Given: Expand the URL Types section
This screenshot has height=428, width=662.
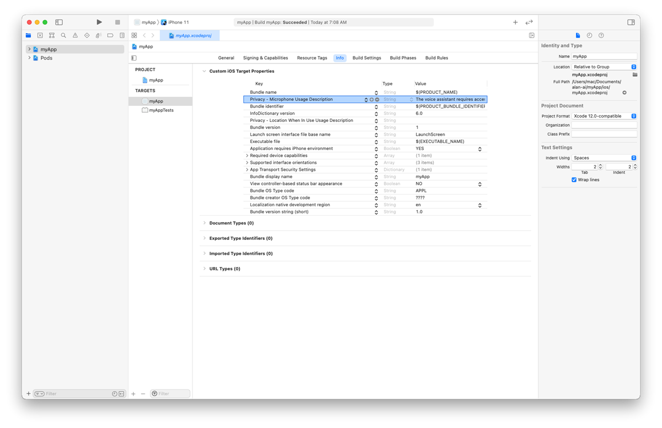Looking at the screenshot, I should [204, 269].
